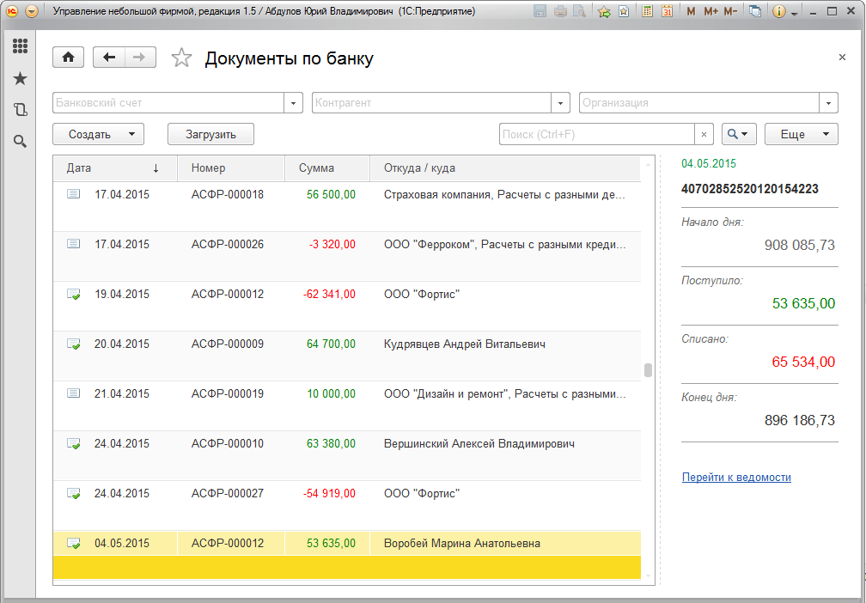Add page to favorites with star outline
This screenshot has height=603, width=866.
click(181, 58)
